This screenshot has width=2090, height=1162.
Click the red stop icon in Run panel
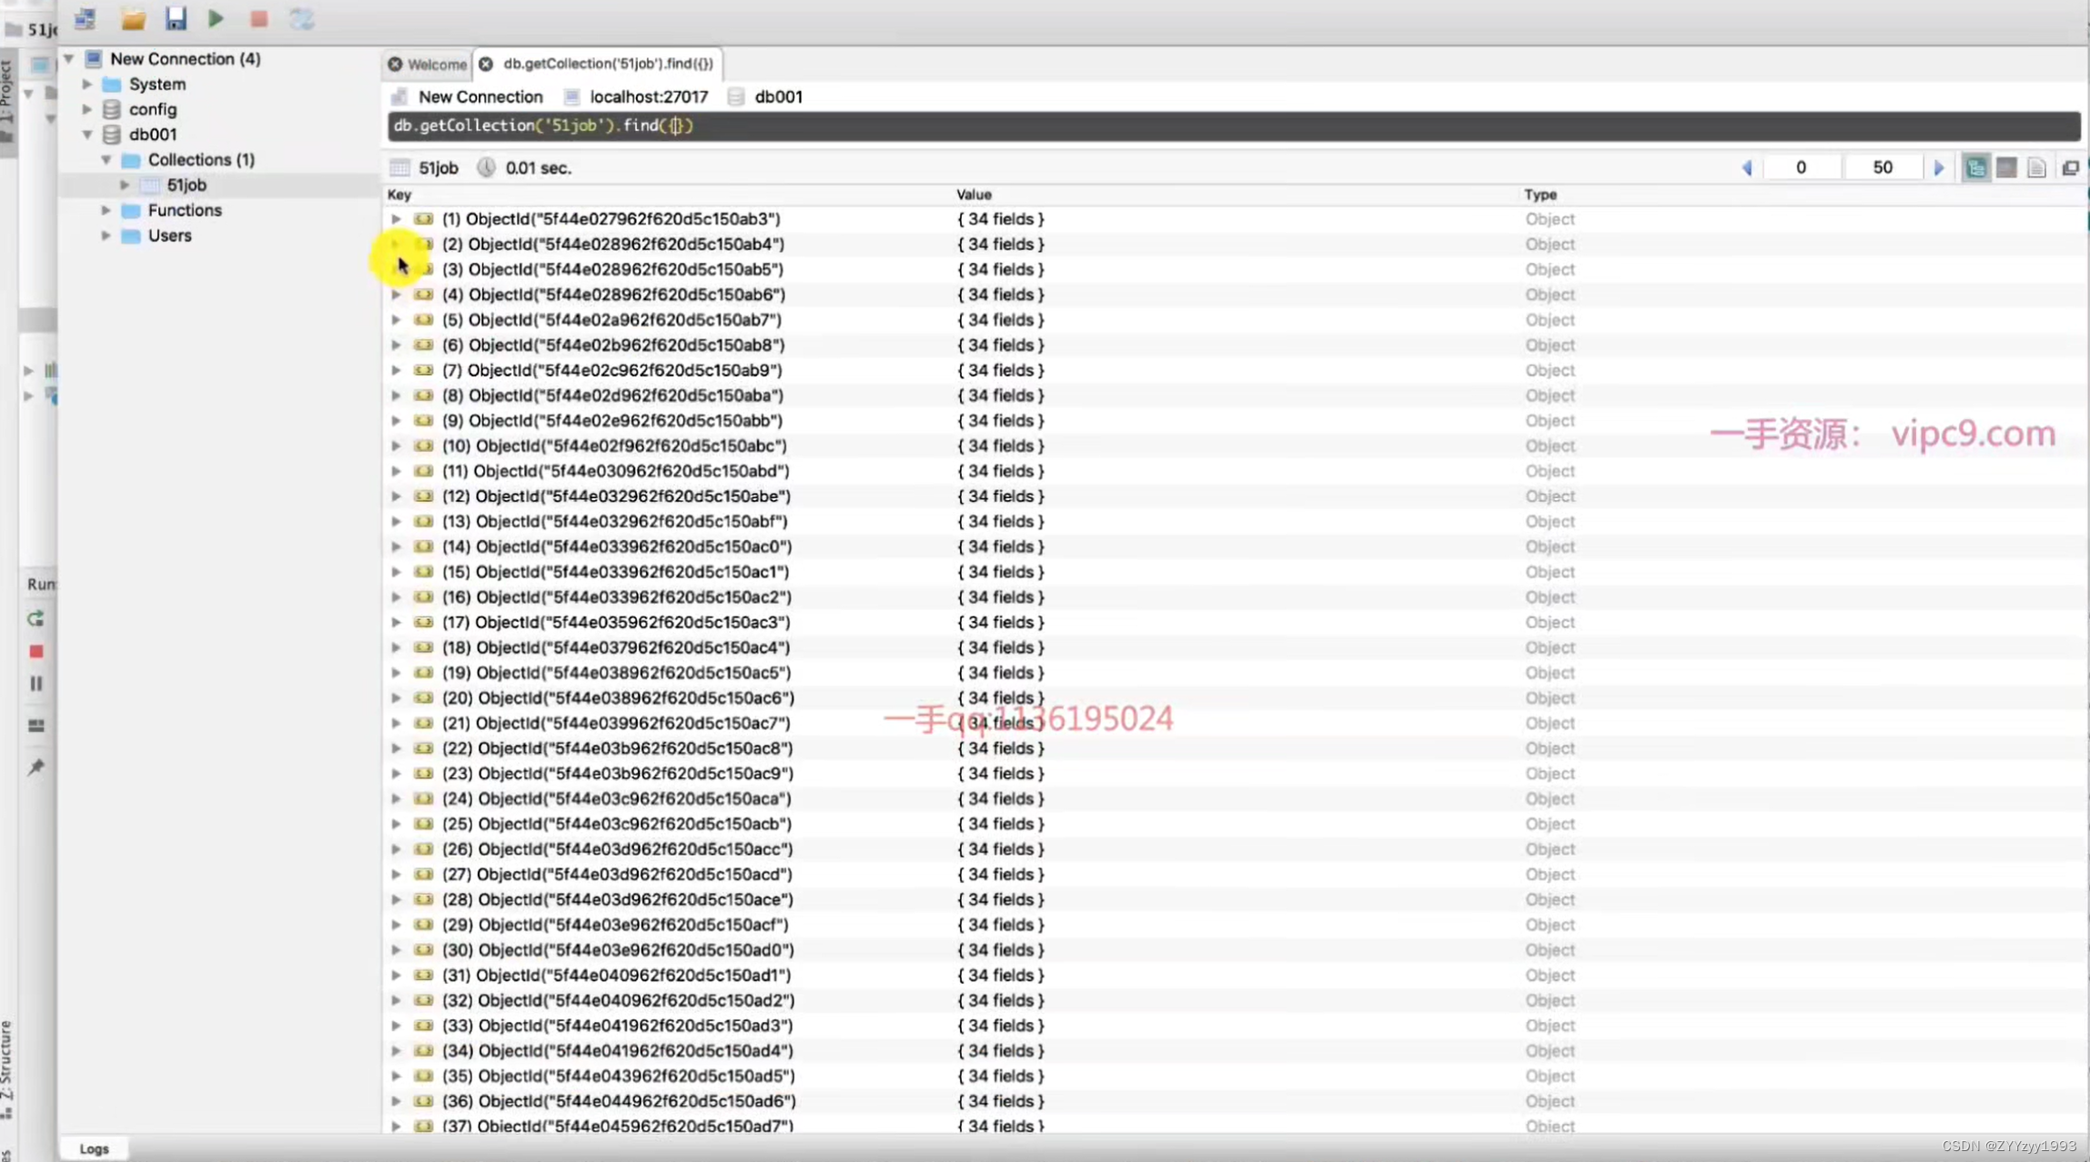(36, 651)
